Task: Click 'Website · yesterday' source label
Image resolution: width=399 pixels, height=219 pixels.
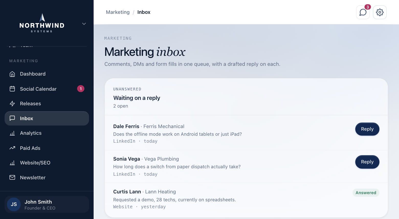Action: click(139, 207)
